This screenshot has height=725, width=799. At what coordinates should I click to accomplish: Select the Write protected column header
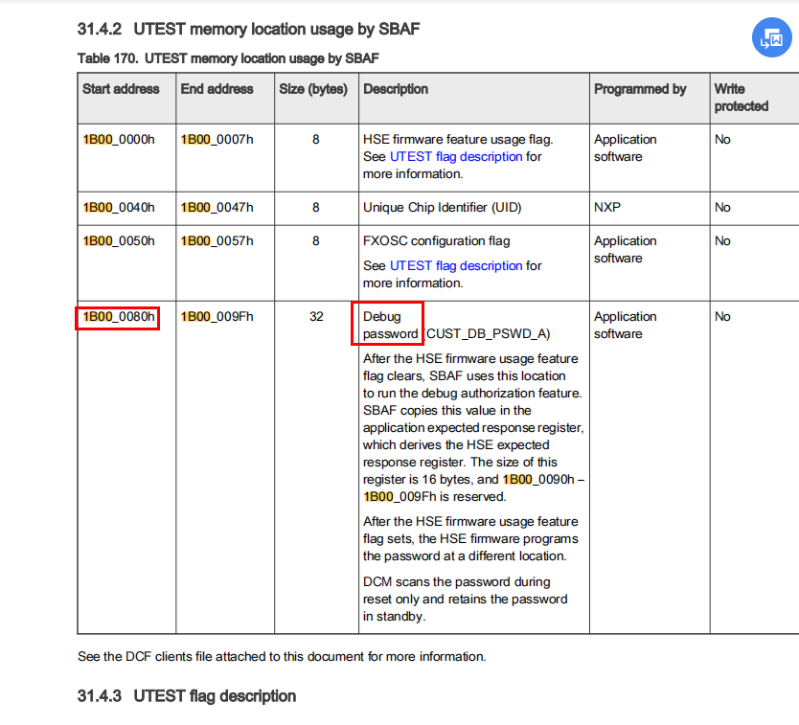pos(738,97)
